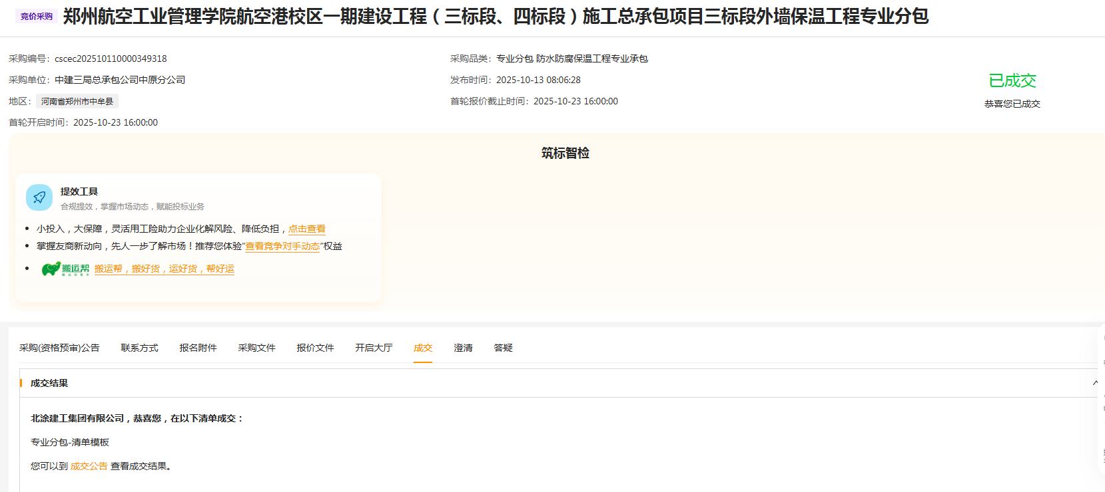Select the 报名附件 tab
Viewport: 1105px width, 492px height.
pos(198,348)
